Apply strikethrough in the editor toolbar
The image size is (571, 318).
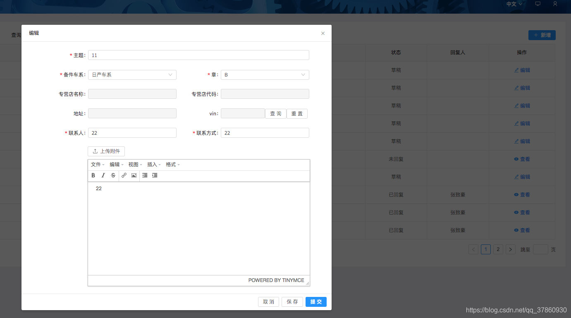pyautogui.click(x=113, y=175)
